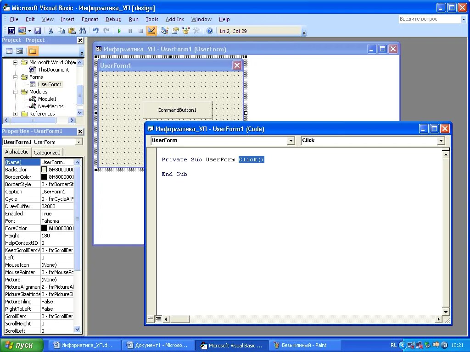Close the Project panel

point(80,40)
